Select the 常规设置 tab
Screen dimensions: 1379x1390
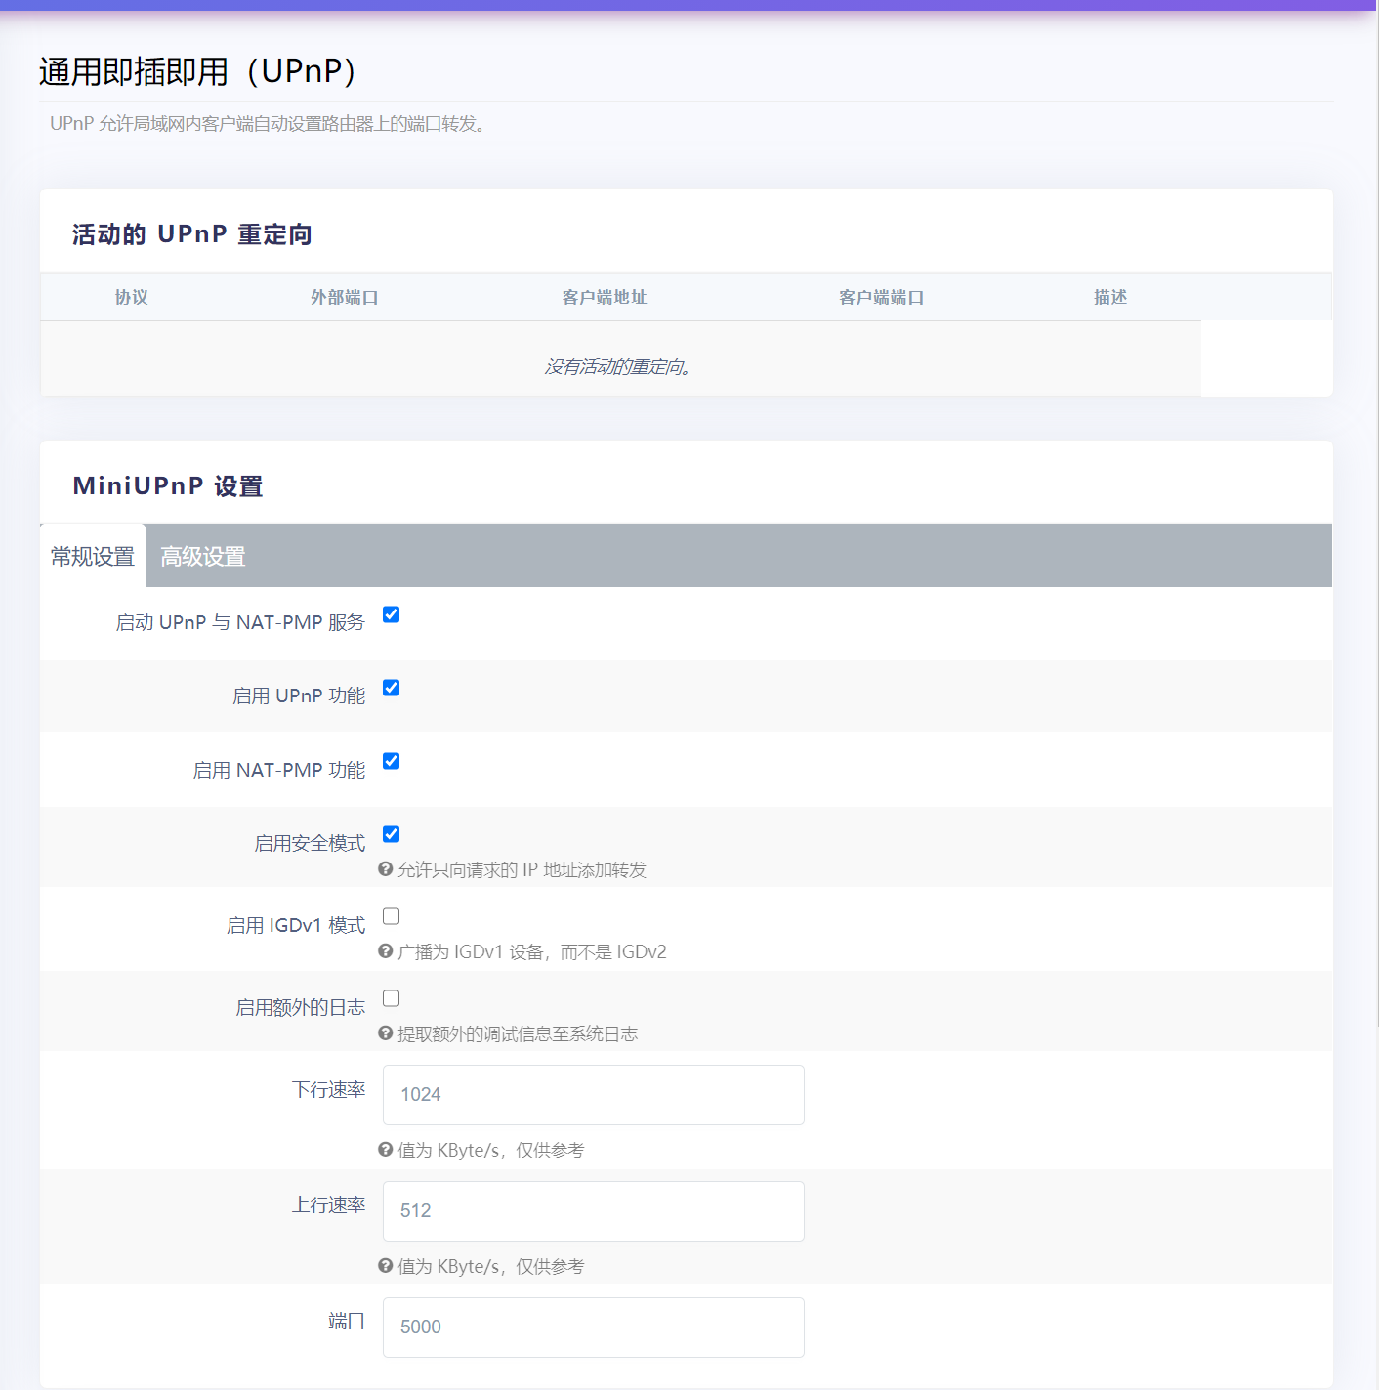tap(92, 556)
